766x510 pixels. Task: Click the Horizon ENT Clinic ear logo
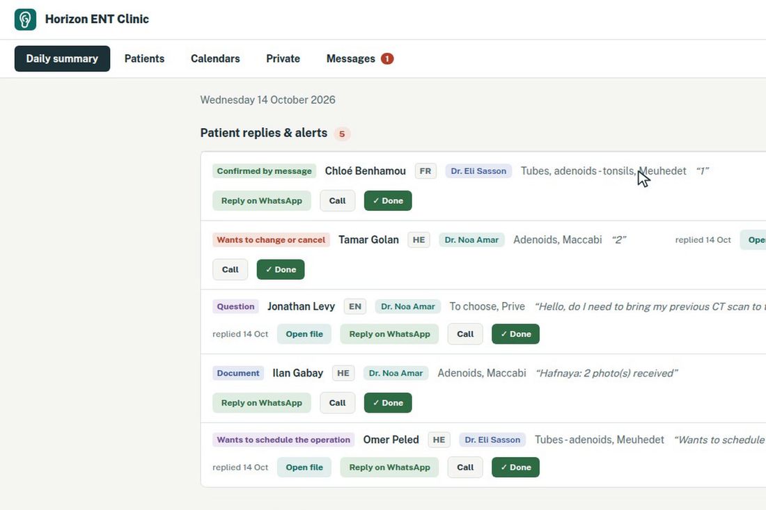click(25, 19)
